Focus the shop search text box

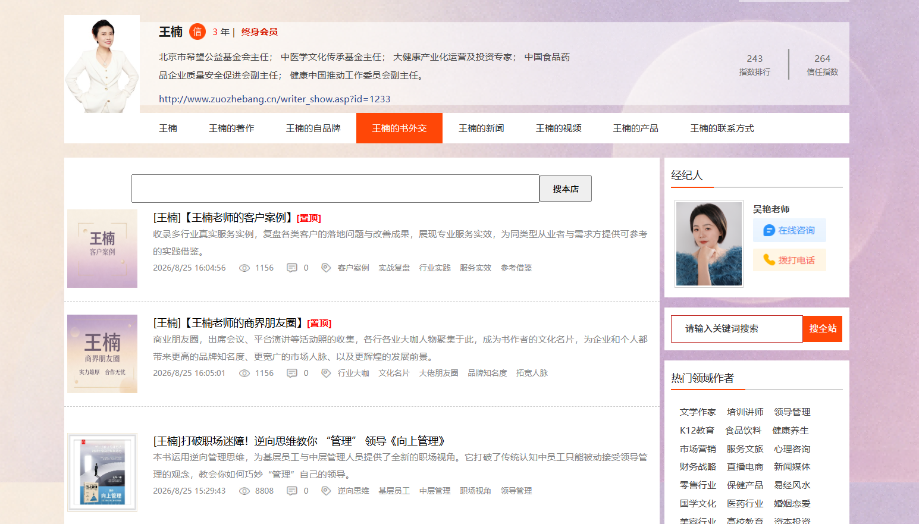335,189
